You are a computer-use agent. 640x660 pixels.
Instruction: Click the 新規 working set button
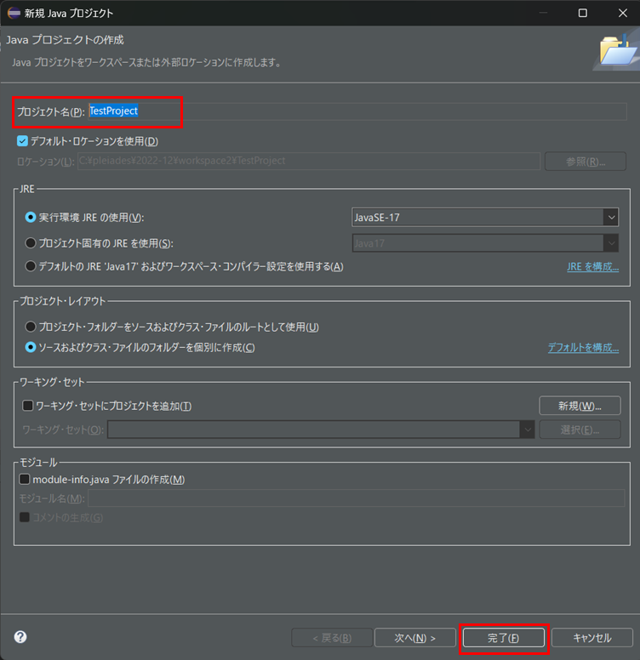point(581,406)
